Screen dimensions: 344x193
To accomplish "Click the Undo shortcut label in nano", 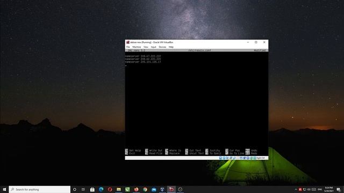I will 254,151.
